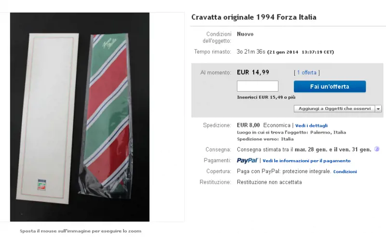Click the 'Fai un'offerta' bid button

point(330,87)
